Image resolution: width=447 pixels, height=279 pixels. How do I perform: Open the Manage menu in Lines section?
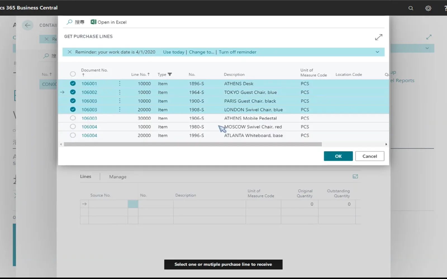click(x=118, y=177)
